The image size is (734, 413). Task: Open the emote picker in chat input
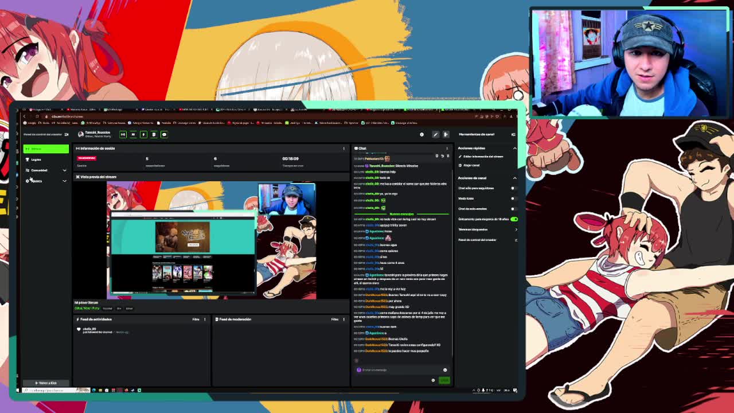coord(445,370)
